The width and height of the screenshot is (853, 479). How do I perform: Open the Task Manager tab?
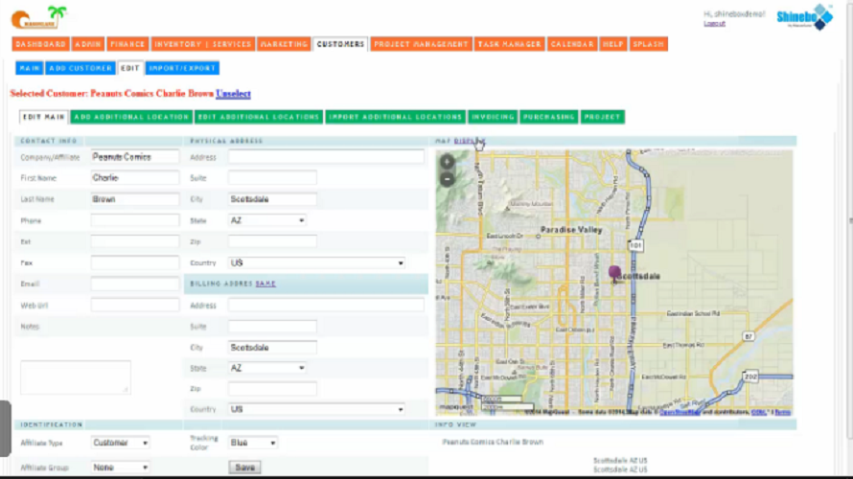[510, 44]
